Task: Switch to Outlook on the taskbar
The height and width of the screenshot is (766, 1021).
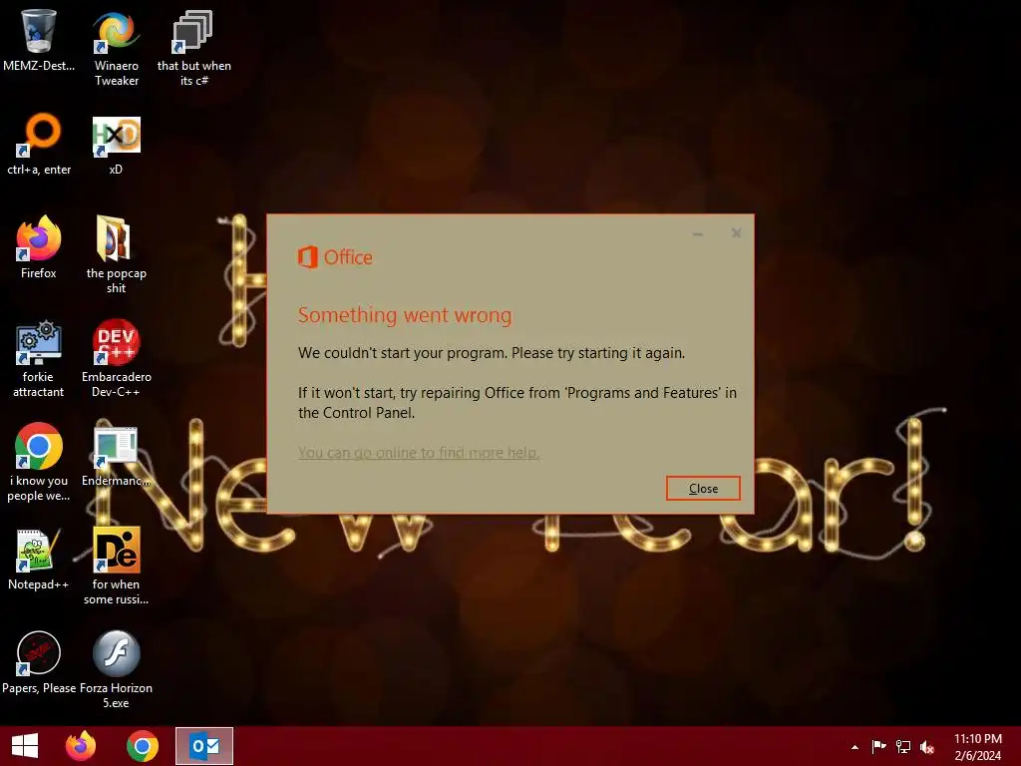Action: 203,746
